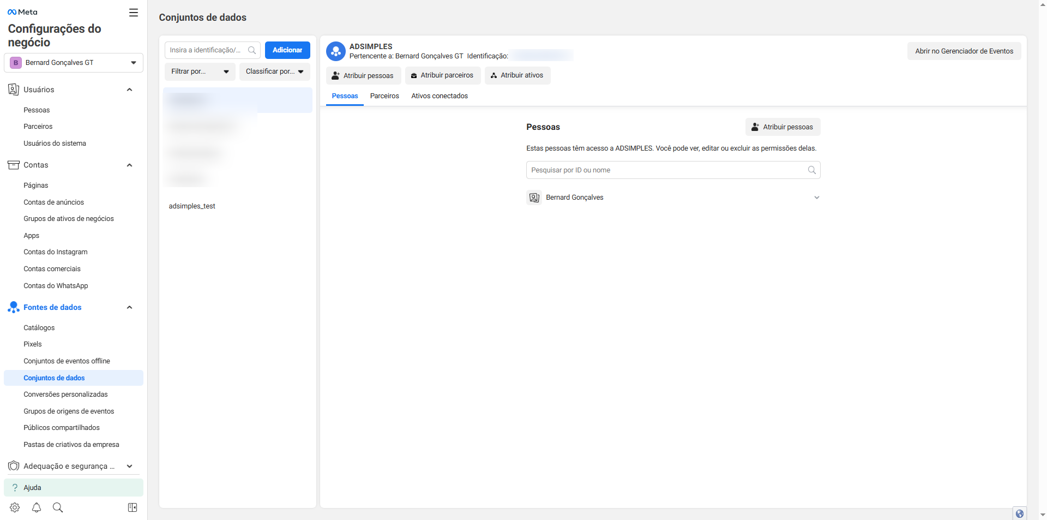1047x520 pixels.
Task: Click the Meta logo
Action: (22, 12)
